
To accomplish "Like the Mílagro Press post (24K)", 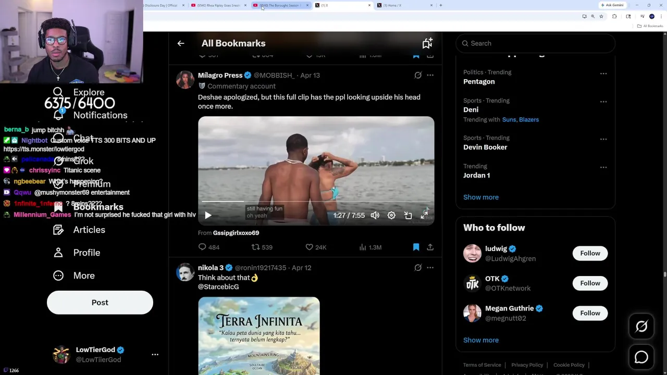I will click(316, 247).
